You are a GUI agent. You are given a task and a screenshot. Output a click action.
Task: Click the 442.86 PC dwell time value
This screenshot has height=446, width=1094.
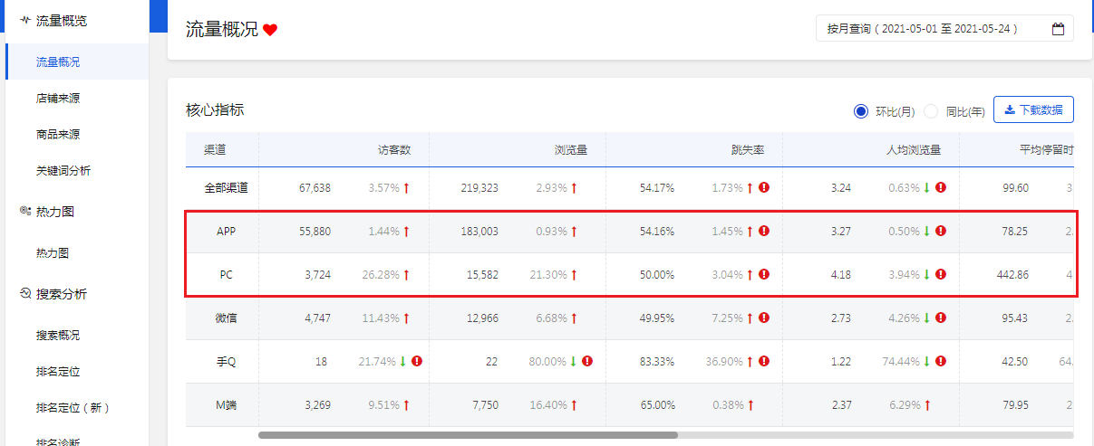[1012, 275]
